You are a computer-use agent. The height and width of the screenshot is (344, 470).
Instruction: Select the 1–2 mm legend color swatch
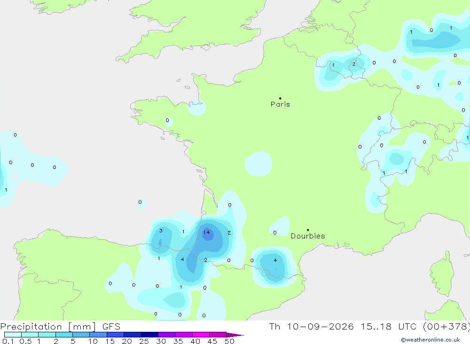(47, 335)
